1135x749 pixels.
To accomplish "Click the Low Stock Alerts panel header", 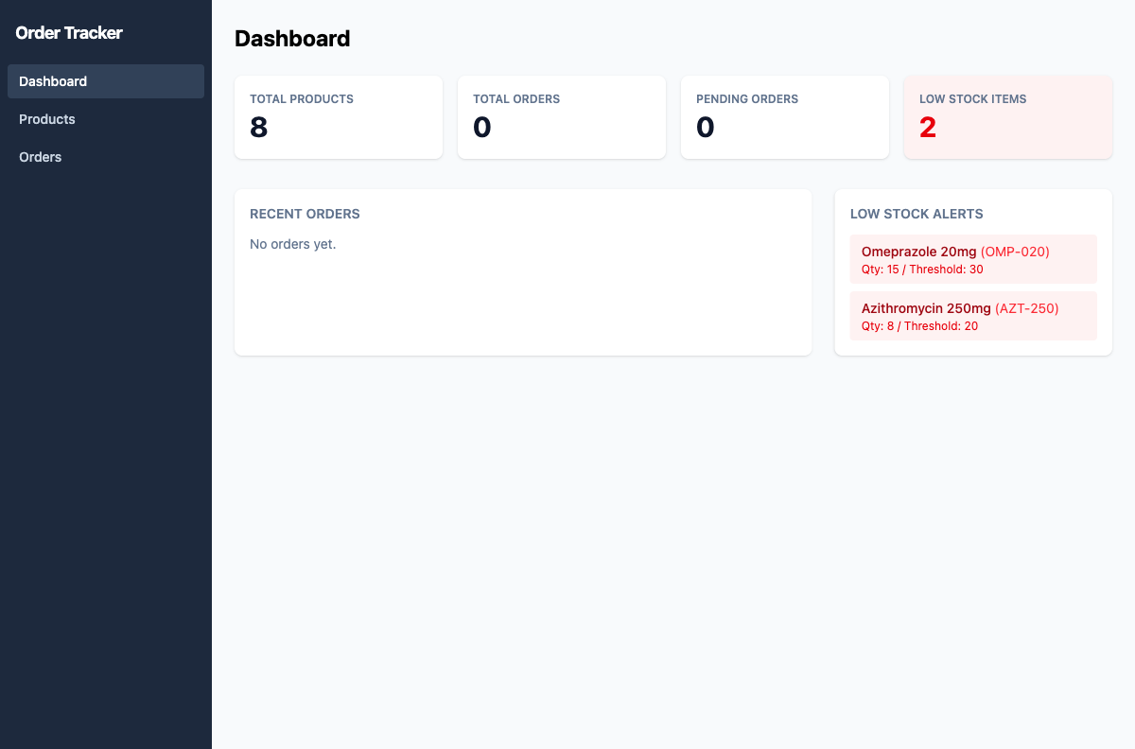I will pos(917,214).
